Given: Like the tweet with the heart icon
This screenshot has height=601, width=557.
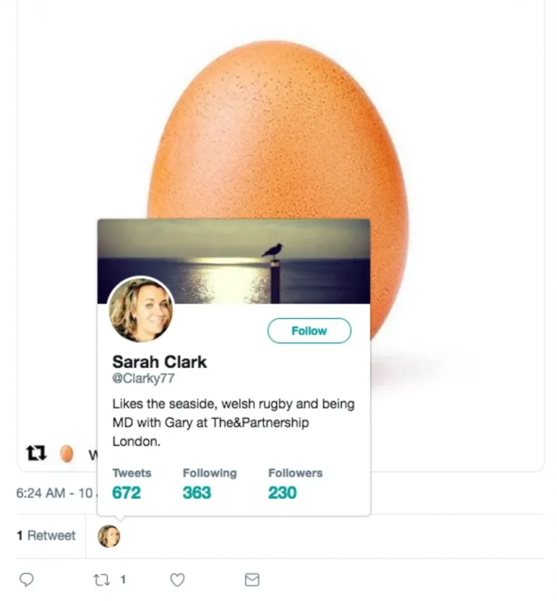Looking at the screenshot, I should click(177, 580).
